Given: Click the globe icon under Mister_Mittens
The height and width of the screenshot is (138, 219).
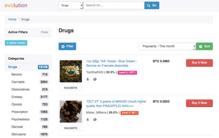Looking at the screenshot, I should (95, 119).
